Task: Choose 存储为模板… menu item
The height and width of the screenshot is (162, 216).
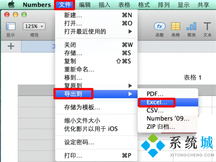Action: click(96, 107)
